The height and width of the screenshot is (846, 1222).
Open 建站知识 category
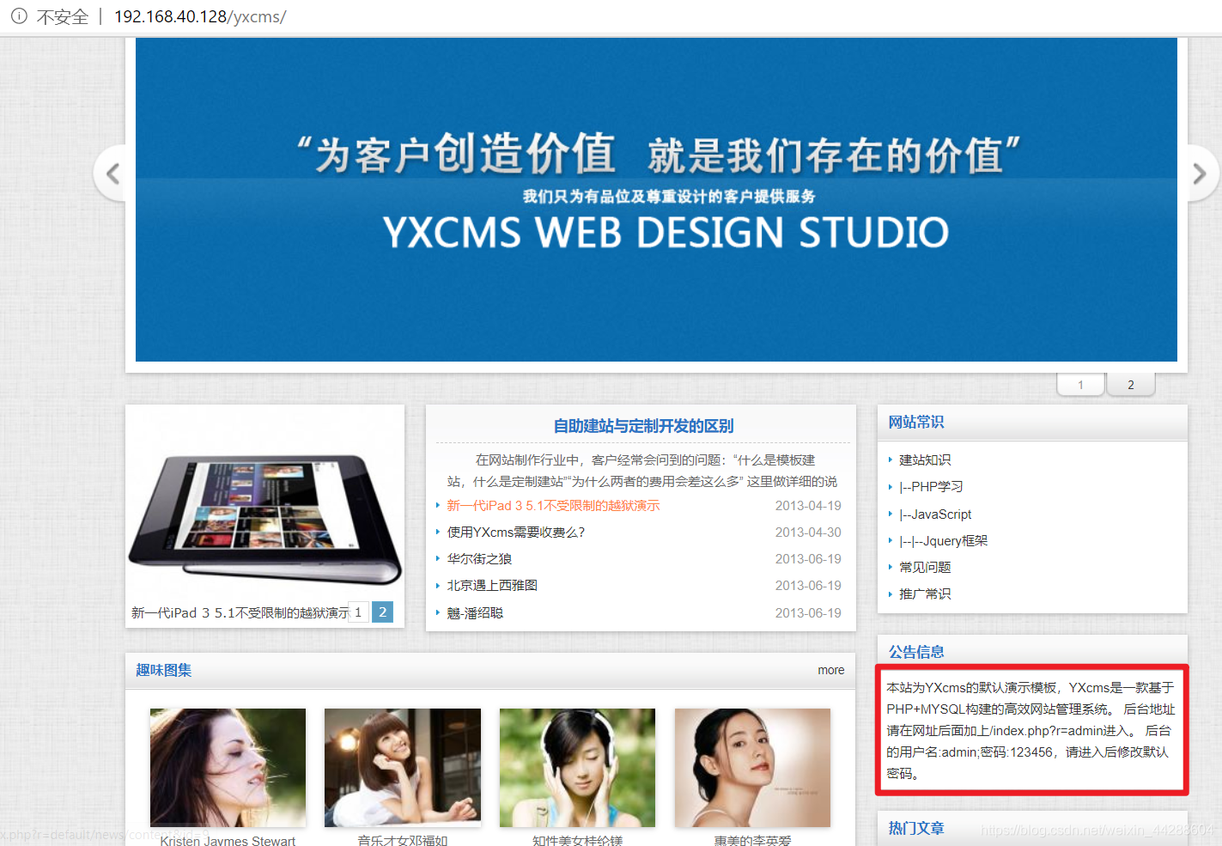[925, 460]
